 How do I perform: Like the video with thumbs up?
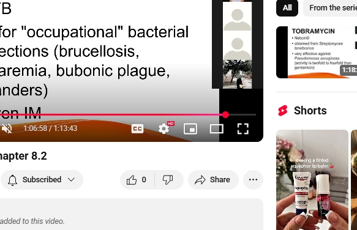(137, 180)
